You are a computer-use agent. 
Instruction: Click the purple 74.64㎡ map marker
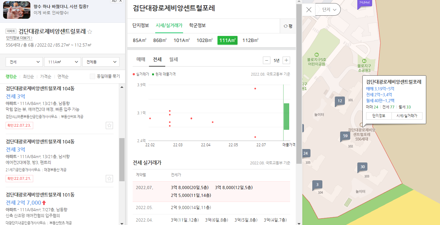(x=365, y=3)
